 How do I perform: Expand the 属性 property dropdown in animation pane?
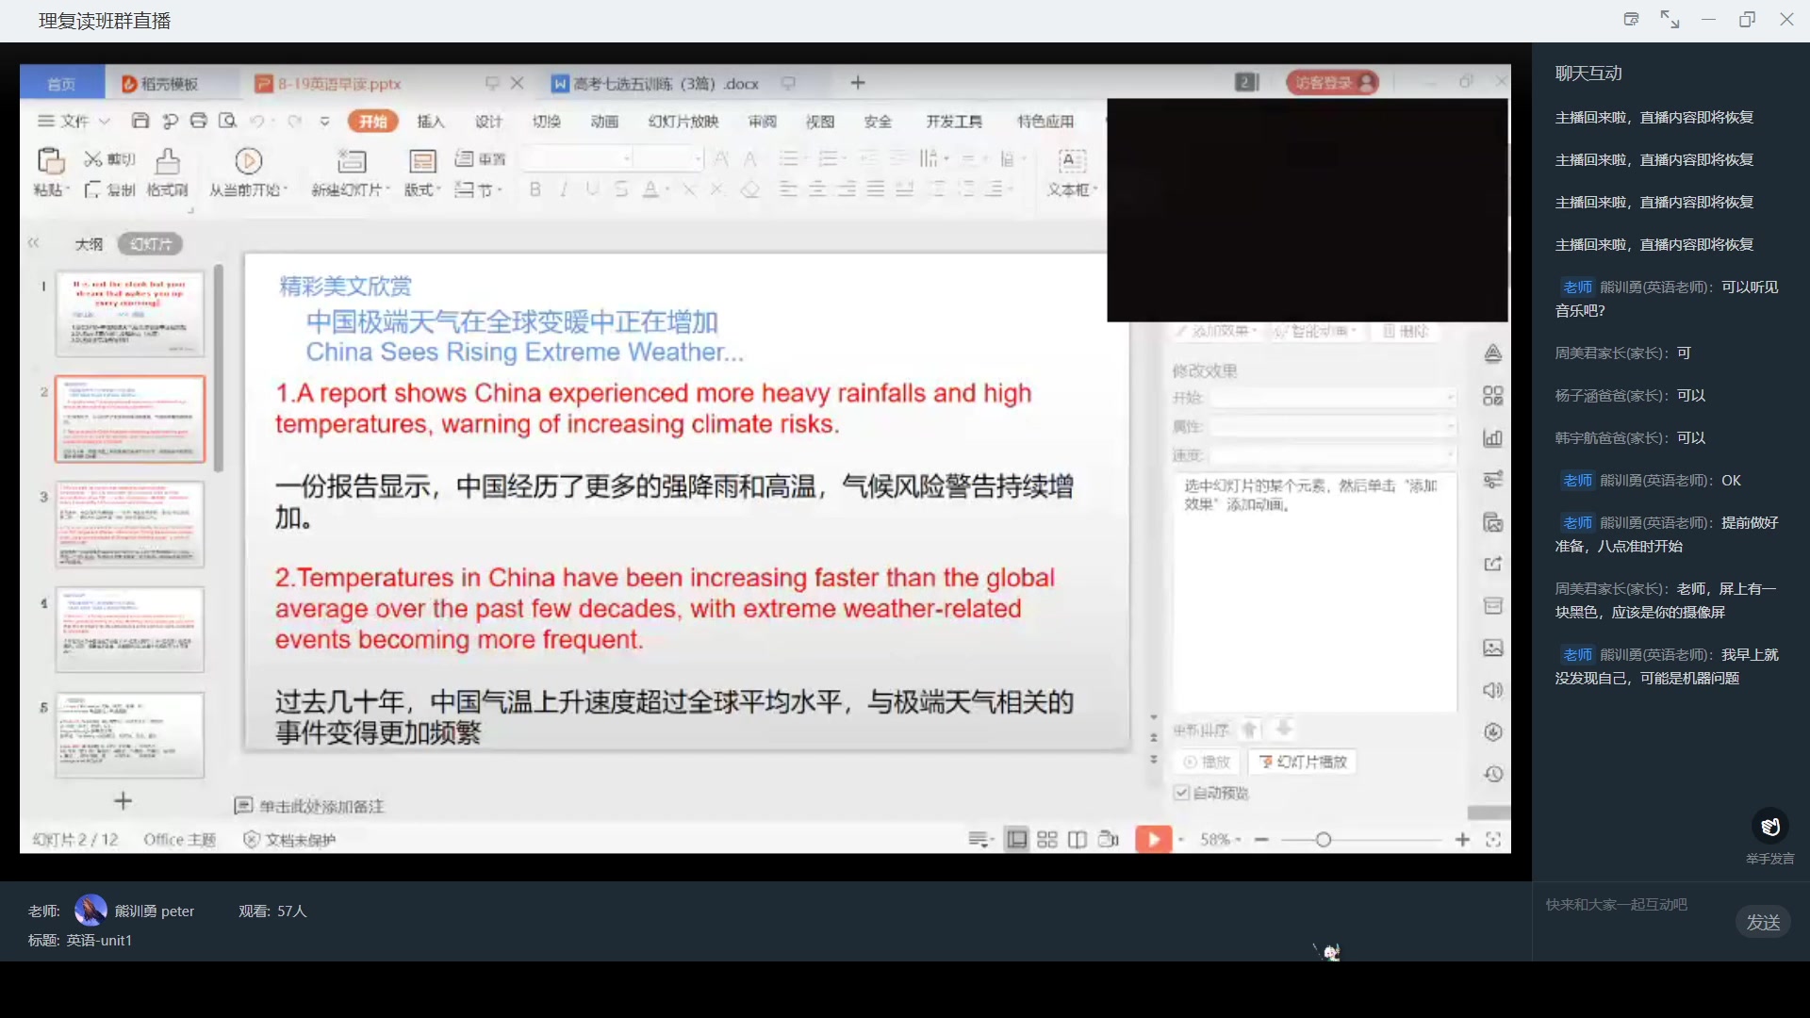[x=1334, y=427]
